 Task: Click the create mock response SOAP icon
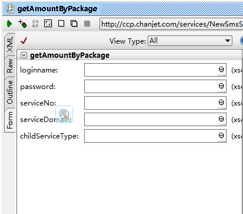35,24
